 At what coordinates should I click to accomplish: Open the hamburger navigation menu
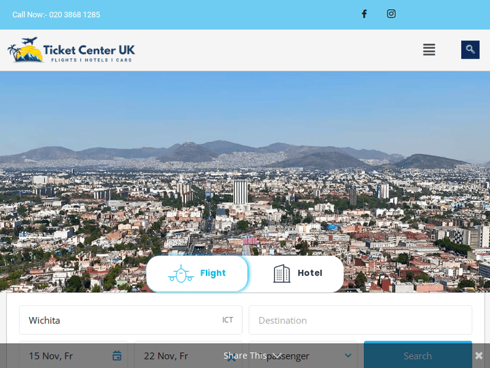point(429,50)
